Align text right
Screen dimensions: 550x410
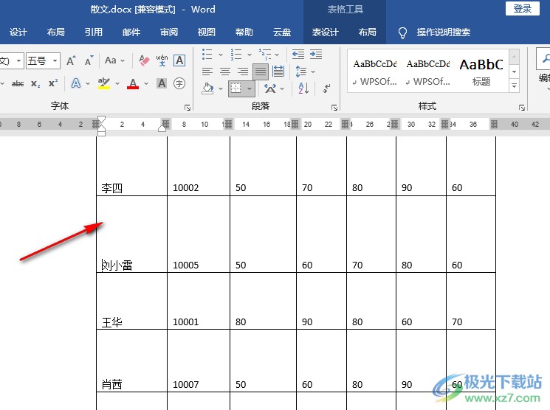click(x=242, y=72)
